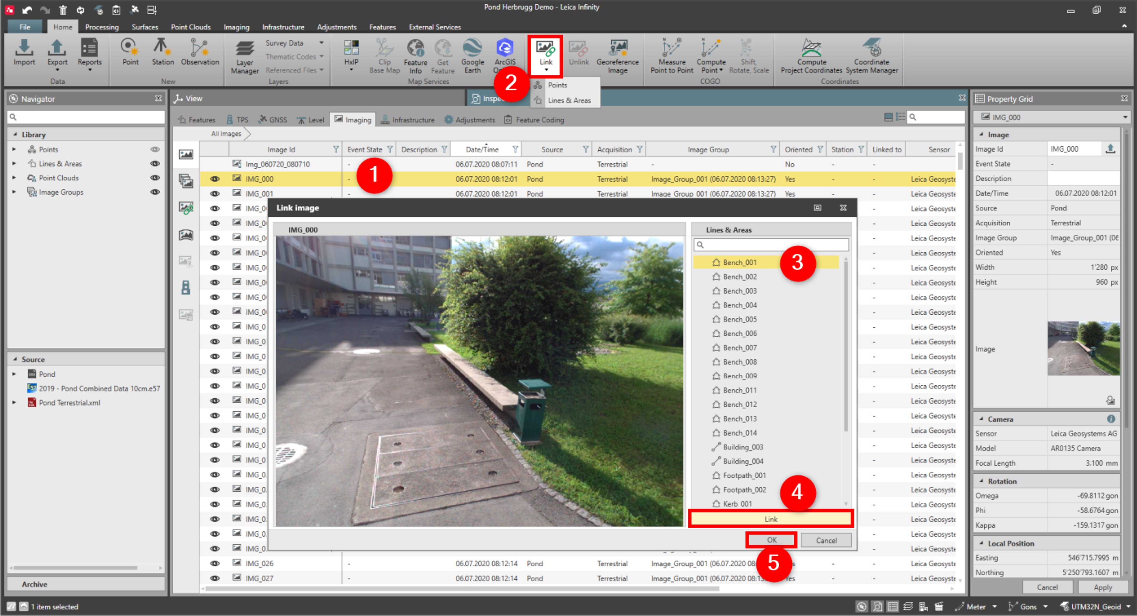1137x616 pixels.
Task: Click the Feature Info icon
Action: tap(415, 56)
